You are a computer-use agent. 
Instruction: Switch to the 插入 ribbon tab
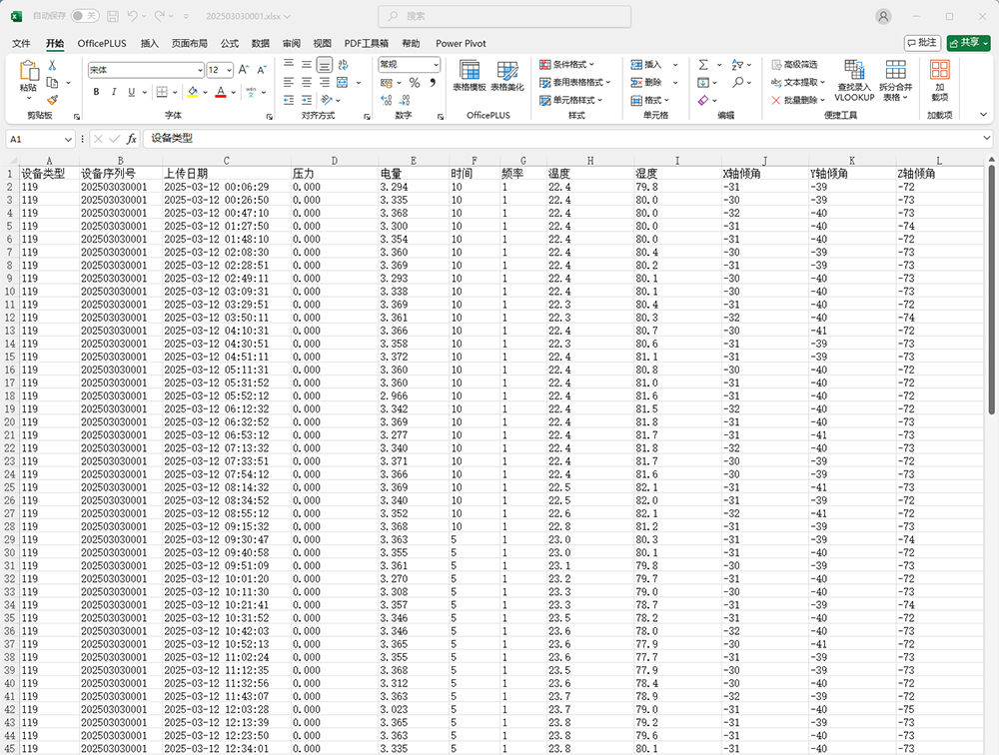[149, 43]
